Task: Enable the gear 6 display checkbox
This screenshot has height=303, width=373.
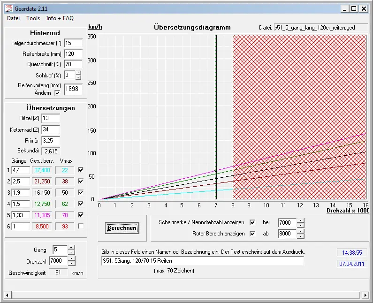Action: [x=81, y=227]
